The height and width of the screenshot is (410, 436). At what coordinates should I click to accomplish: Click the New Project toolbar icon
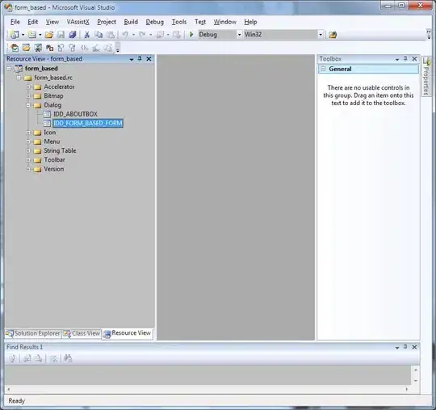[x=15, y=35]
